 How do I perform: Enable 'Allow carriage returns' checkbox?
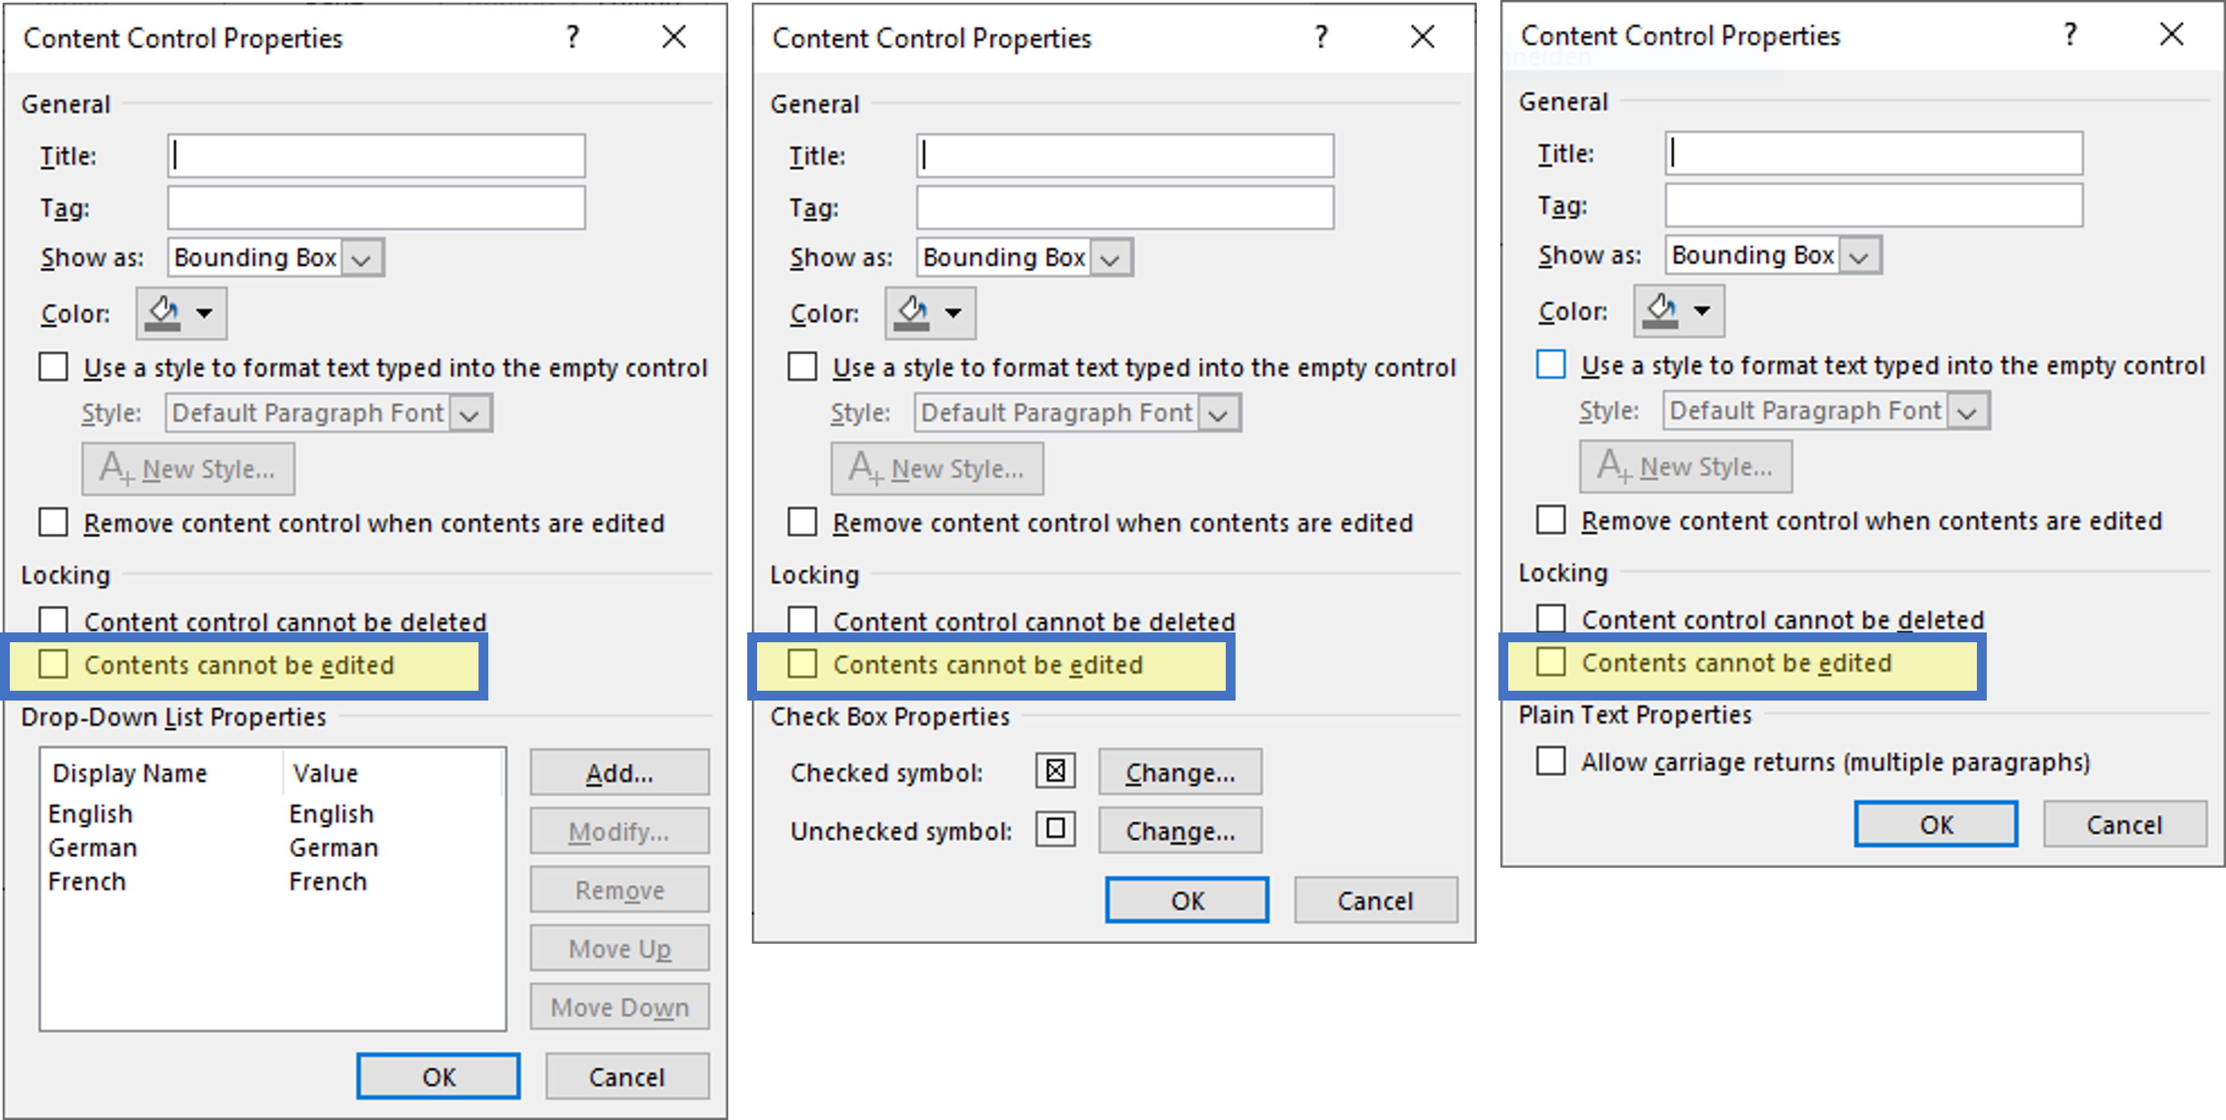pyautogui.click(x=1551, y=760)
